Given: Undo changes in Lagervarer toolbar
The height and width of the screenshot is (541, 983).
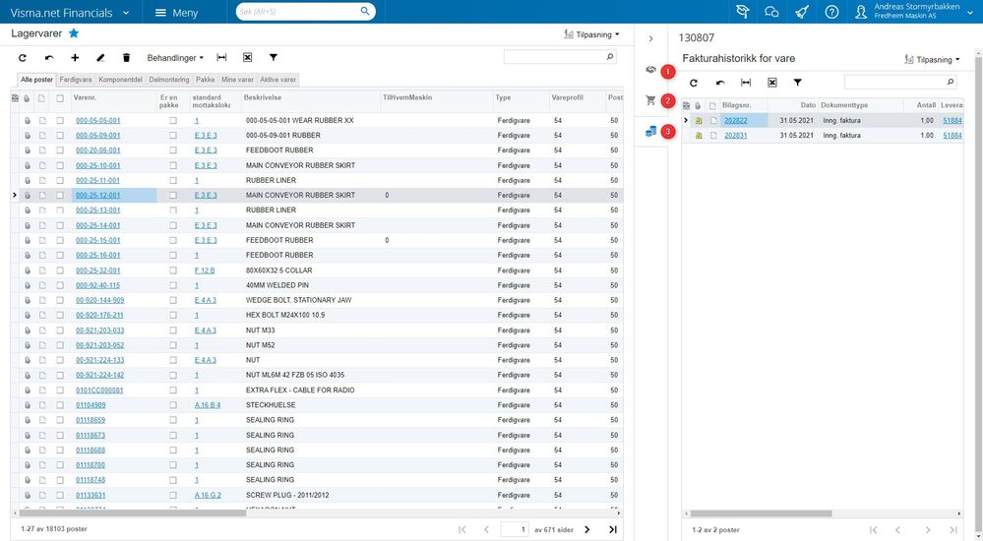Looking at the screenshot, I should tap(49, 58).
